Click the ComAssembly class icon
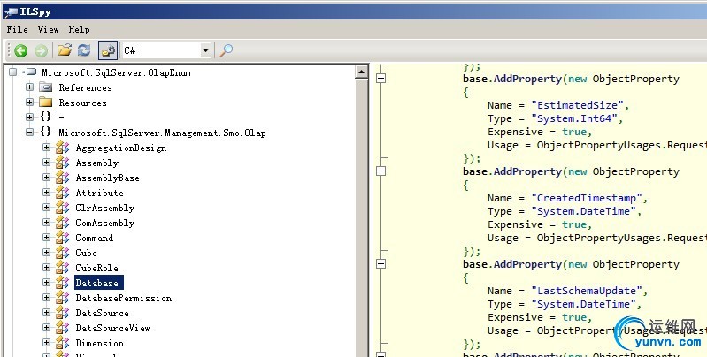The width and height of the screenshot is (707, 357). (63, 223)
